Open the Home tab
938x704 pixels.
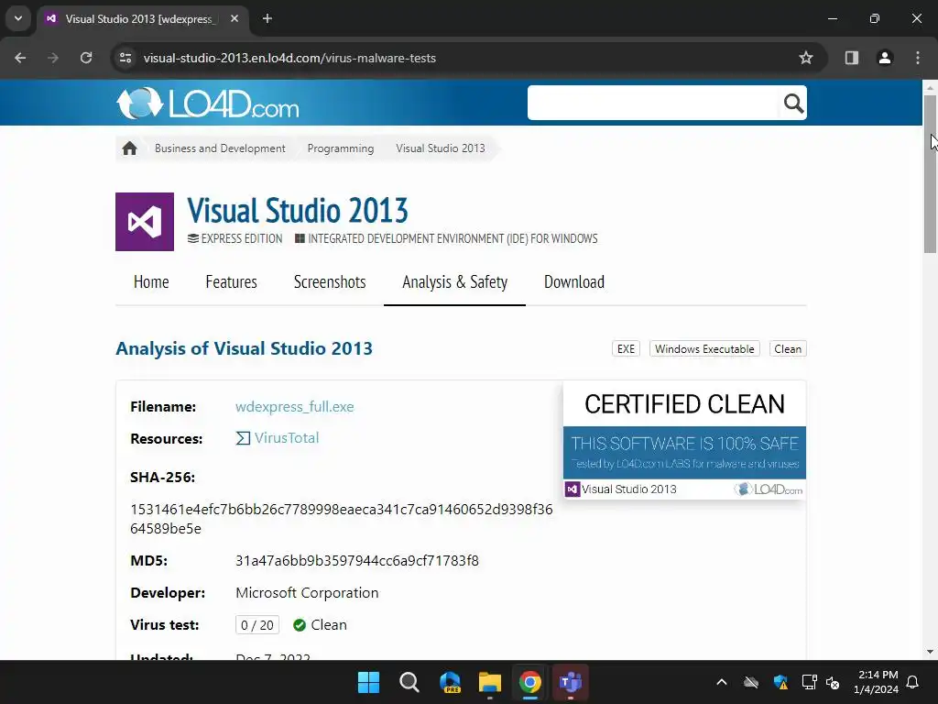[x=151, y=282]
